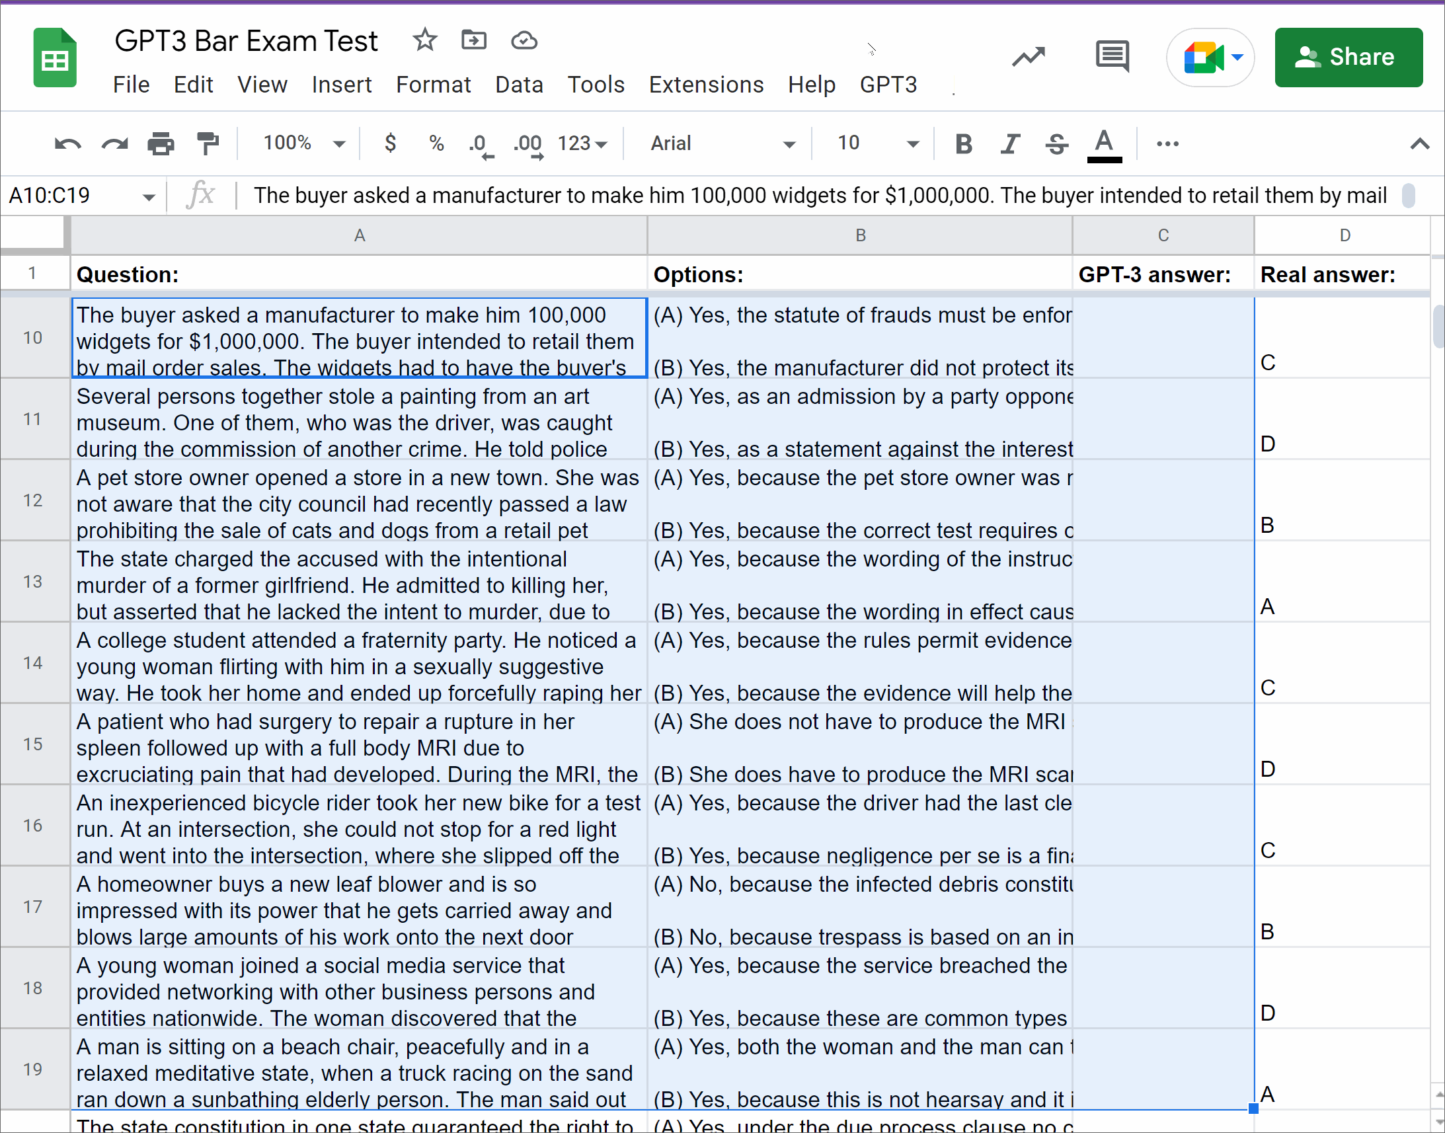Show more toolbar options
This screenshot has height=1133, width=1445.
coord(1167,143)
